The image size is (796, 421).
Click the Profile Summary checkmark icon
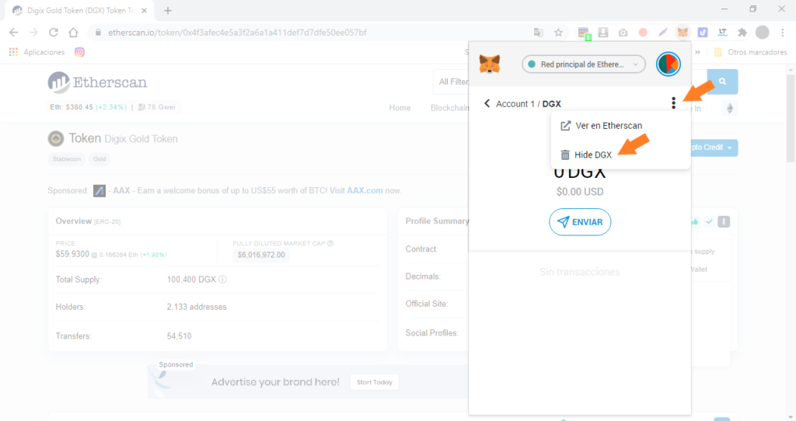point(709,221)
